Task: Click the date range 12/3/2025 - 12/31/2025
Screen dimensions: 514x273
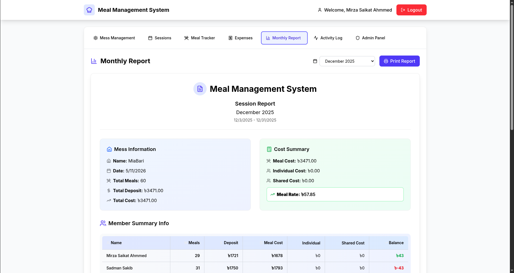Action: pos(255,120)
